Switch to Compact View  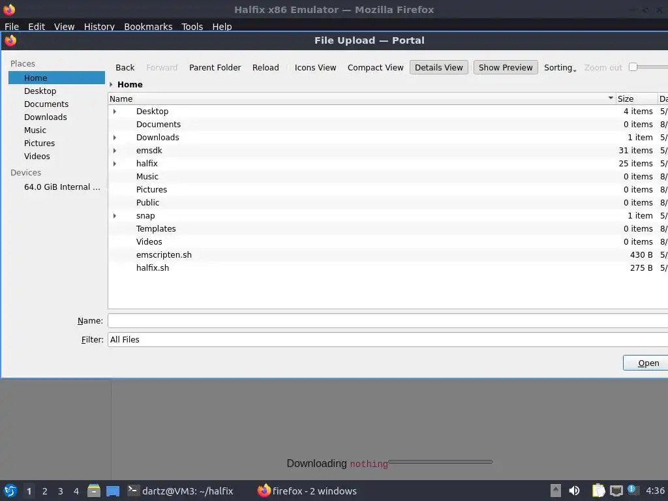click(x=375, y=67)
